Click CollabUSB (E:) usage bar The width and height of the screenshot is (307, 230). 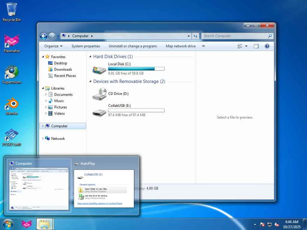(136, 111)
